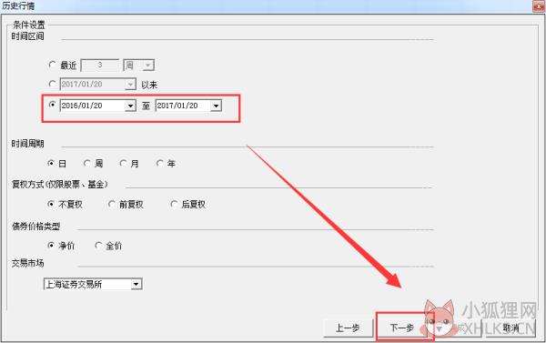Image resolution: width=546 pixels, height=343 pixels.
Task: Choose 年 as time period
Action: [160, 163]
